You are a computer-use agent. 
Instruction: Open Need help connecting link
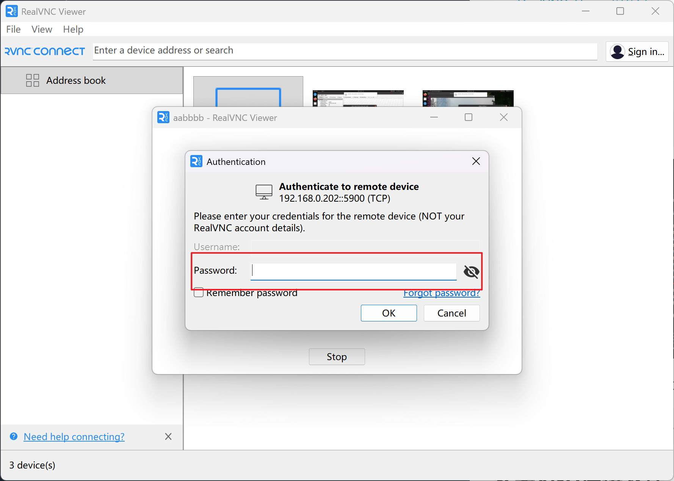pos(74,437)
